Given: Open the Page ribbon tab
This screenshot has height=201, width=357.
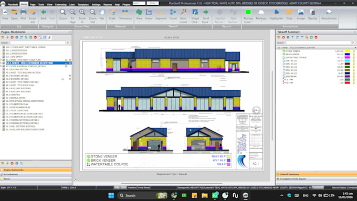Looking at the screenshot, I should (x=33, y=4).
